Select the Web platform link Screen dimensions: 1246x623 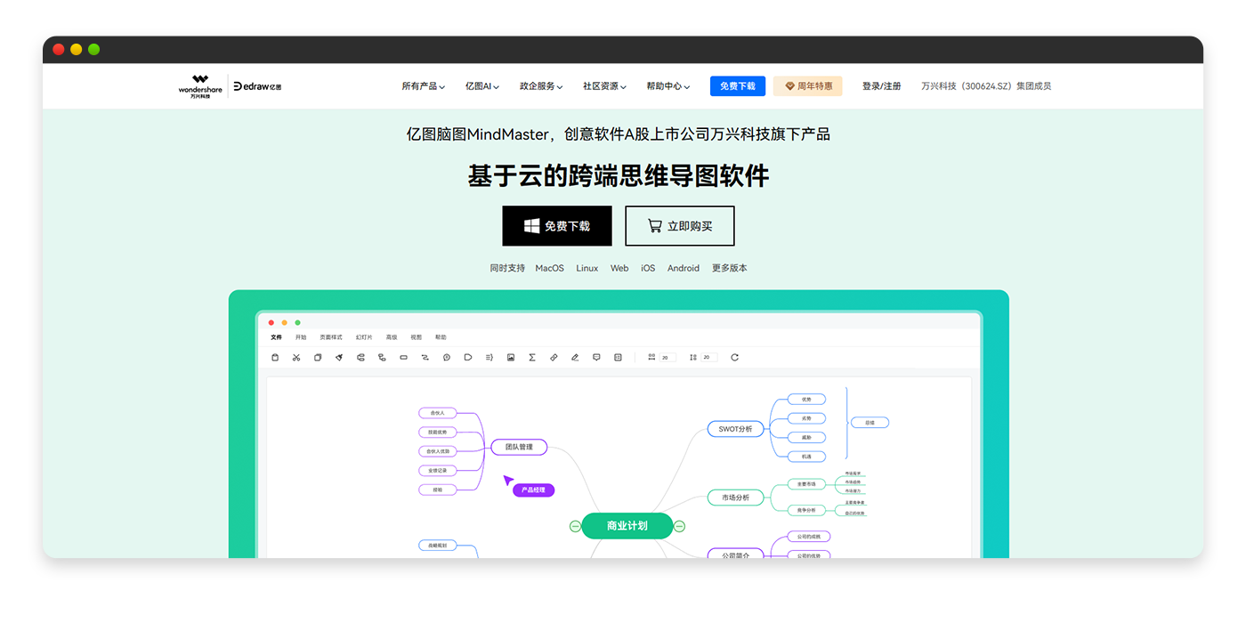(x=619, y=268)
